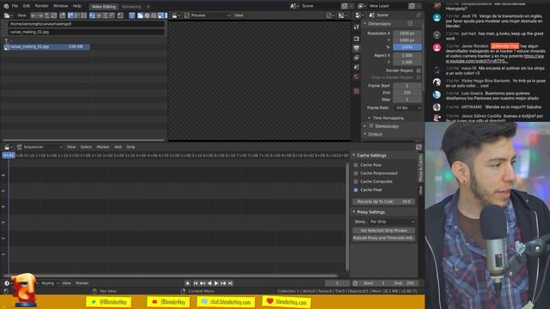550x309 pixels.
Task: Open the Sequencer editor type dropdown
Action: tap(8, 147)
